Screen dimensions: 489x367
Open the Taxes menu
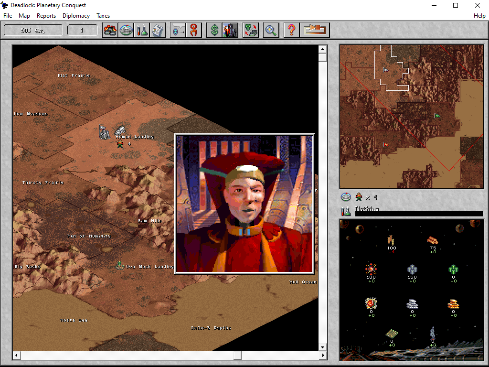click(103, 16)
